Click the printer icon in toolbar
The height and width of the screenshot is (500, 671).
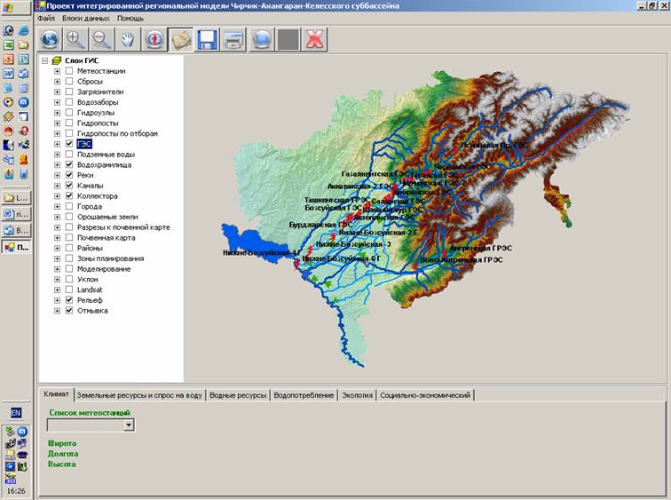click(x=234, y=39)
